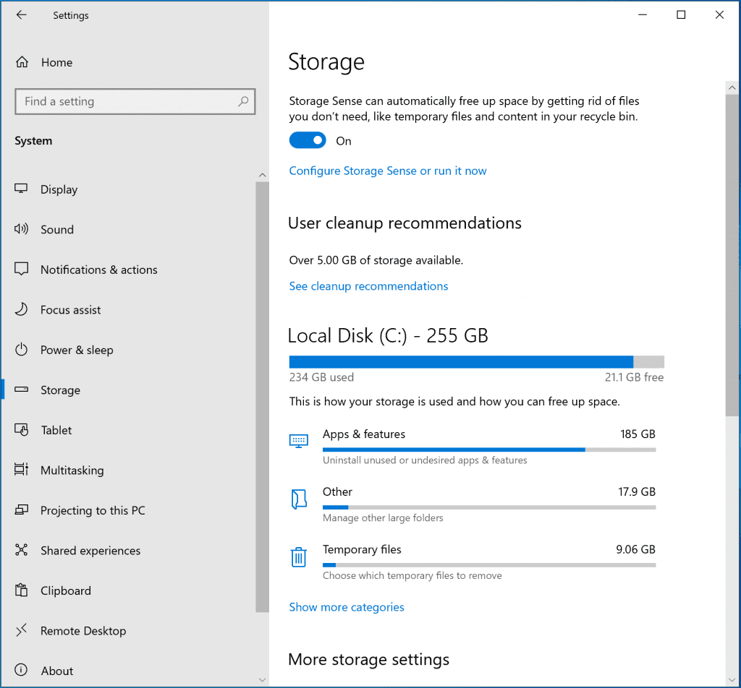Image resolution: width=741 pixels, height=688 pixels.
Task: Click the Sound speaker icon
Action: tap(22, 229)
